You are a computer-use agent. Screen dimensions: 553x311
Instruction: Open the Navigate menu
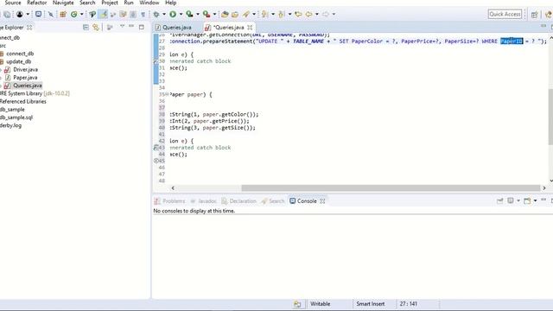[63, 3]
